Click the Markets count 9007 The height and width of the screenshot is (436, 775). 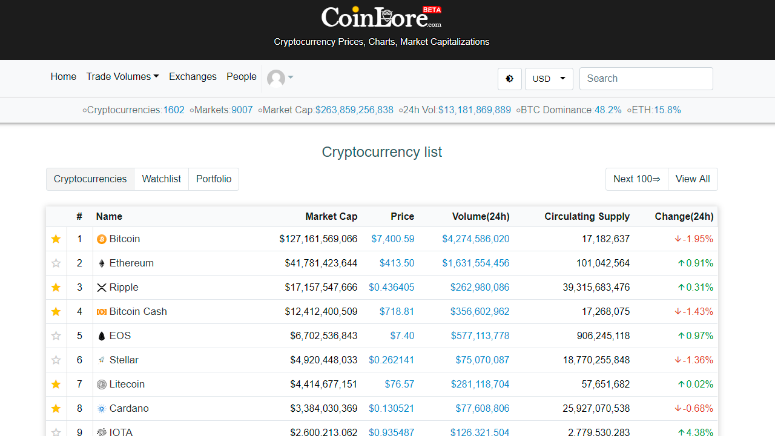coord(242,110)
